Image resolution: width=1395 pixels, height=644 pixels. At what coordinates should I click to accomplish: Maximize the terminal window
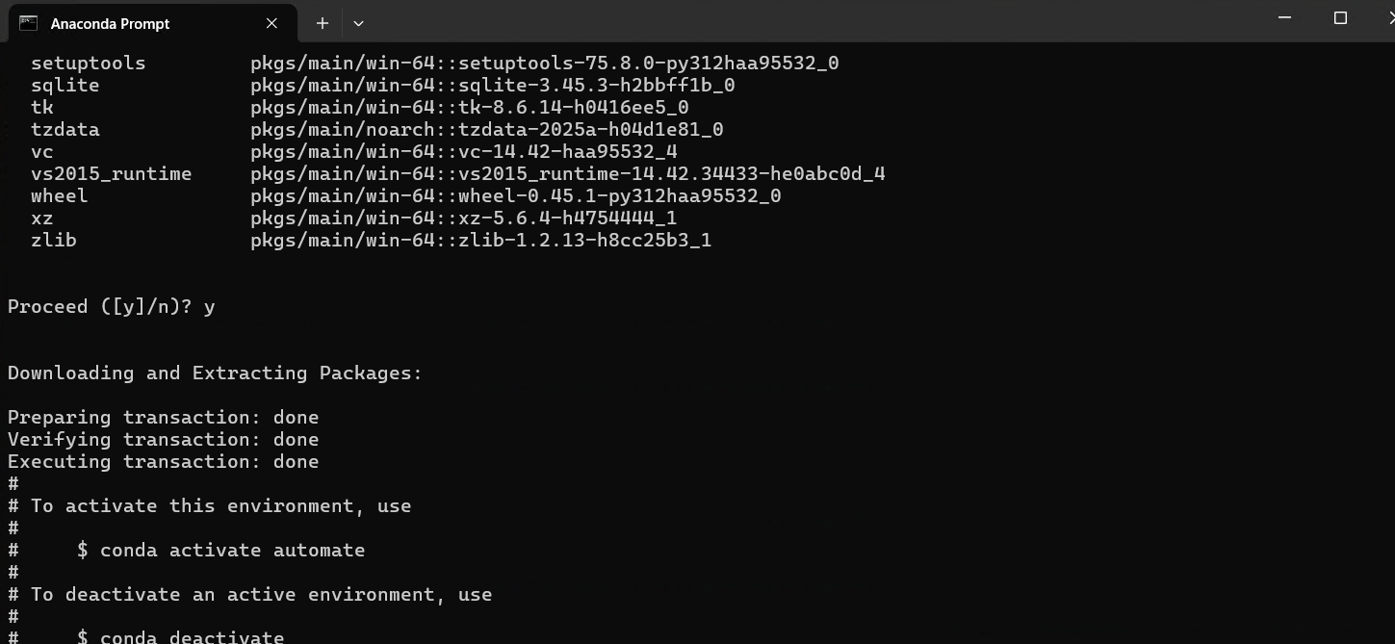[1340, 18]
